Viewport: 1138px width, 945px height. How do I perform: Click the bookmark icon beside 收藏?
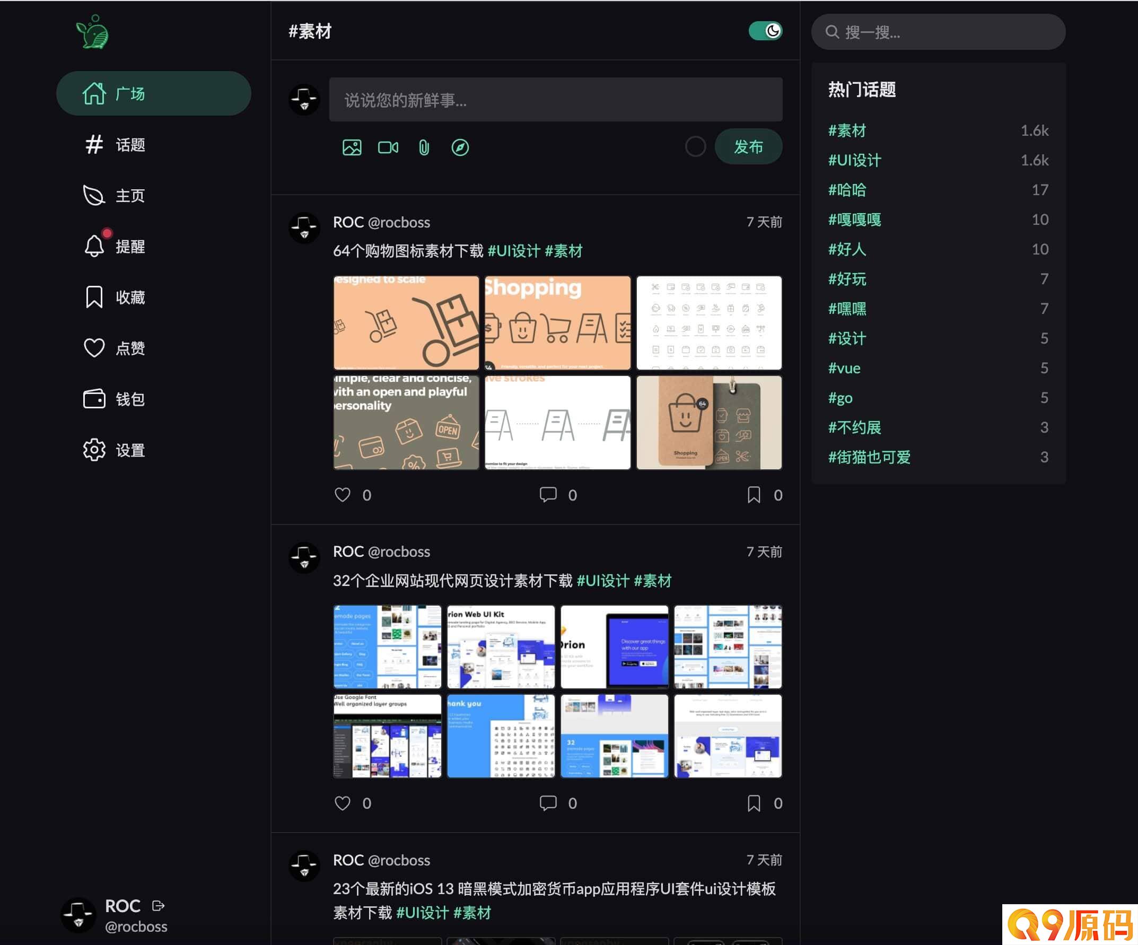coord(94,297)
